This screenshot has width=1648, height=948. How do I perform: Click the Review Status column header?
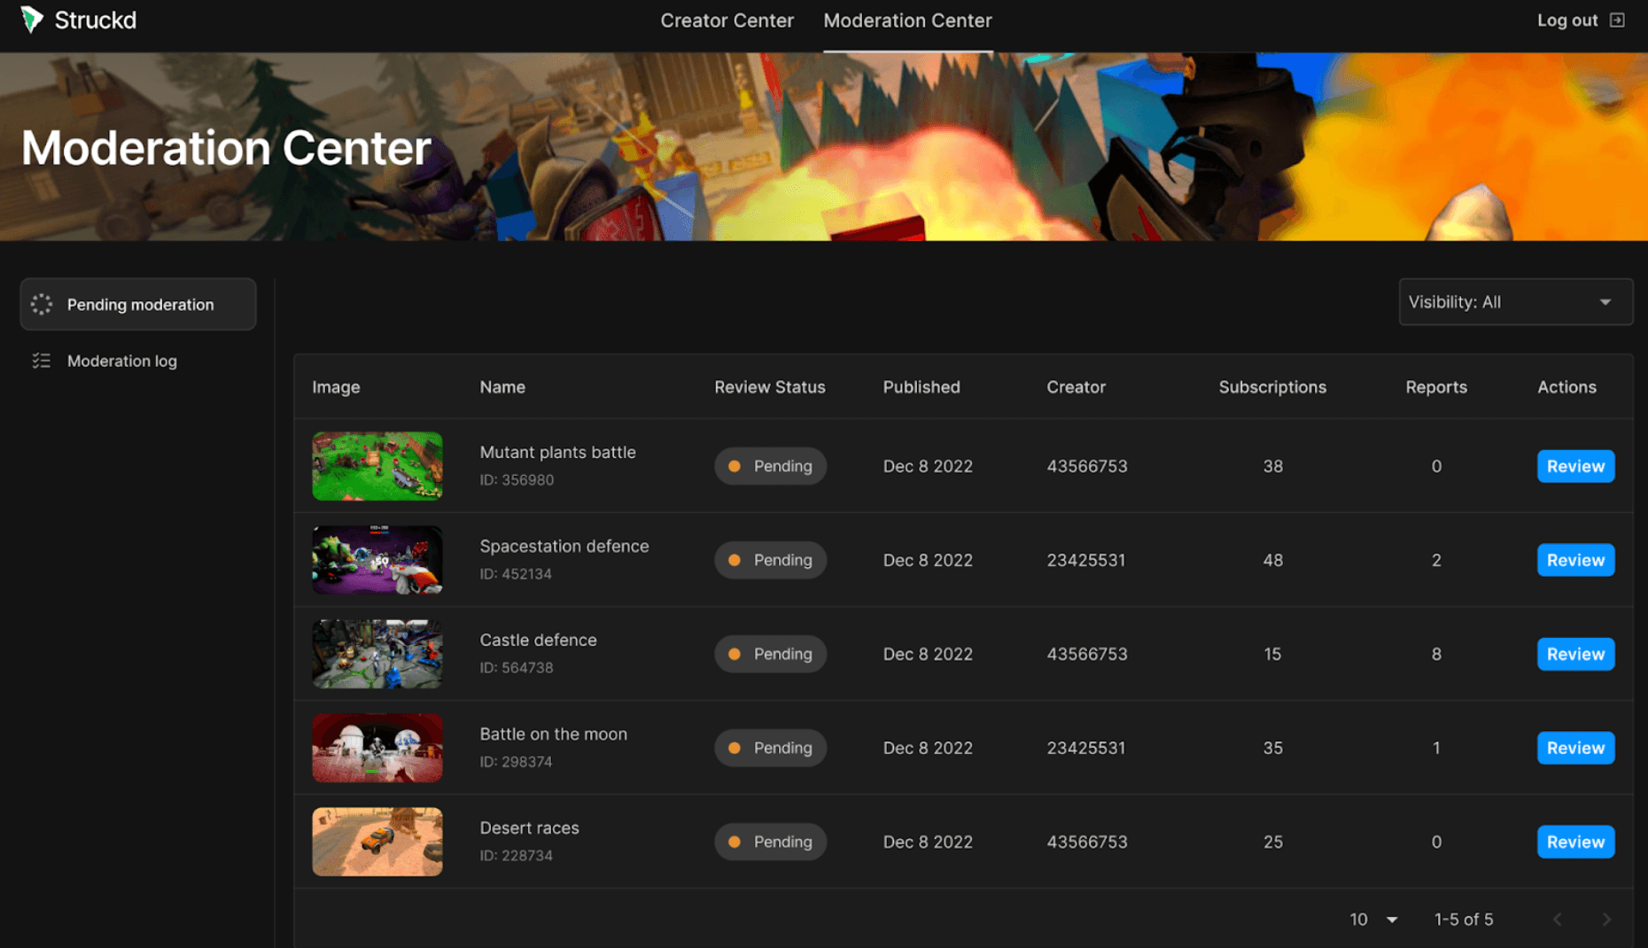[x=769, y=387]
